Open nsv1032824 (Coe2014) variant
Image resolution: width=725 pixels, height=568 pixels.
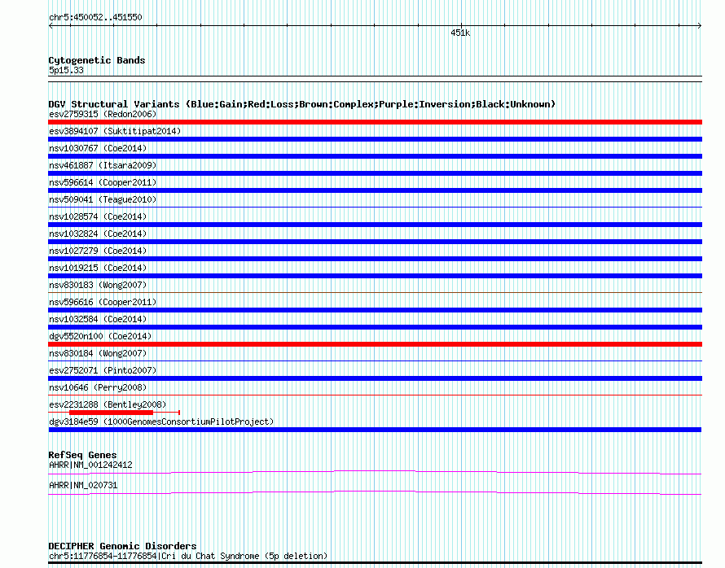pyautogui.click(x=98, y=234)
